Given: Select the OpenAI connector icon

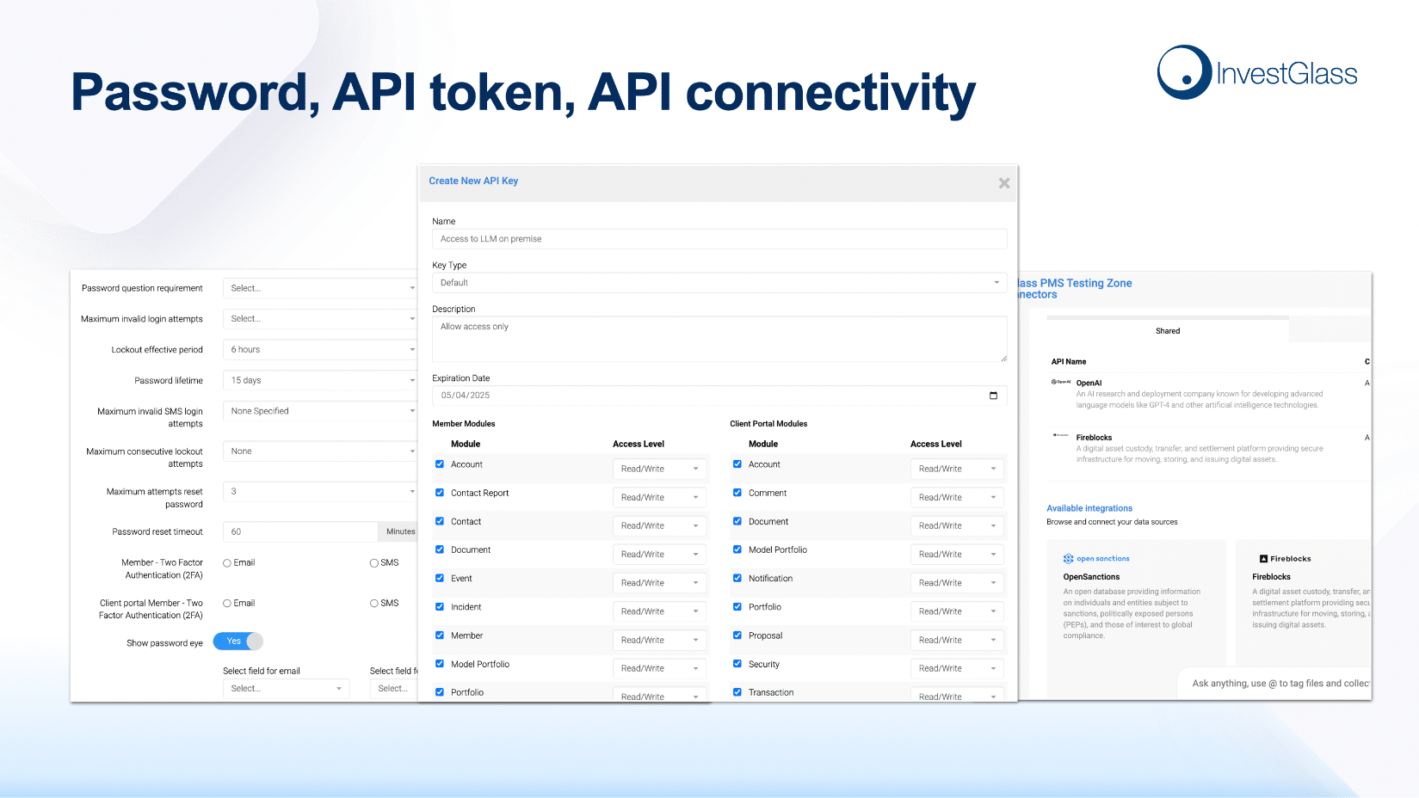Looking at the screenshot, I should [1061, 382].
